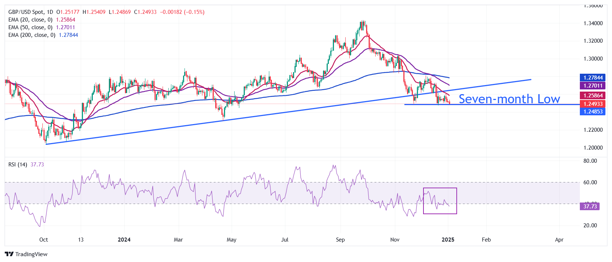612x262 pixels.
Task: Click the RSI (14) indicator label
Action: tap(18, 165)
